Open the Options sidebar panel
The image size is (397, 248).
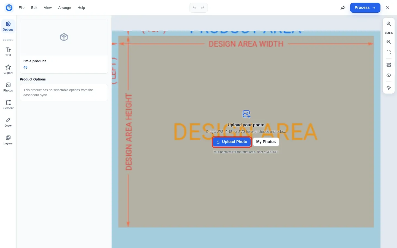coord(8,26)
